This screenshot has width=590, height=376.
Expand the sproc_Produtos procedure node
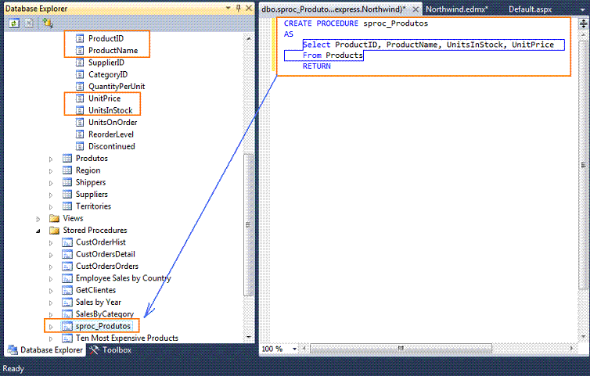[x=50, y=327]
